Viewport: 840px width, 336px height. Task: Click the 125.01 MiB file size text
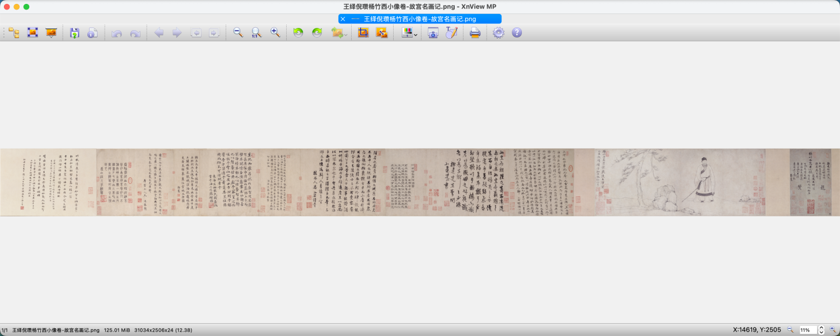pyautogui.click(x=117, y=330)
